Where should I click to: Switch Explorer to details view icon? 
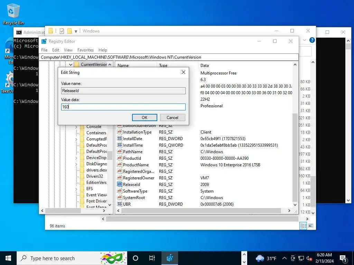point(303,226)
